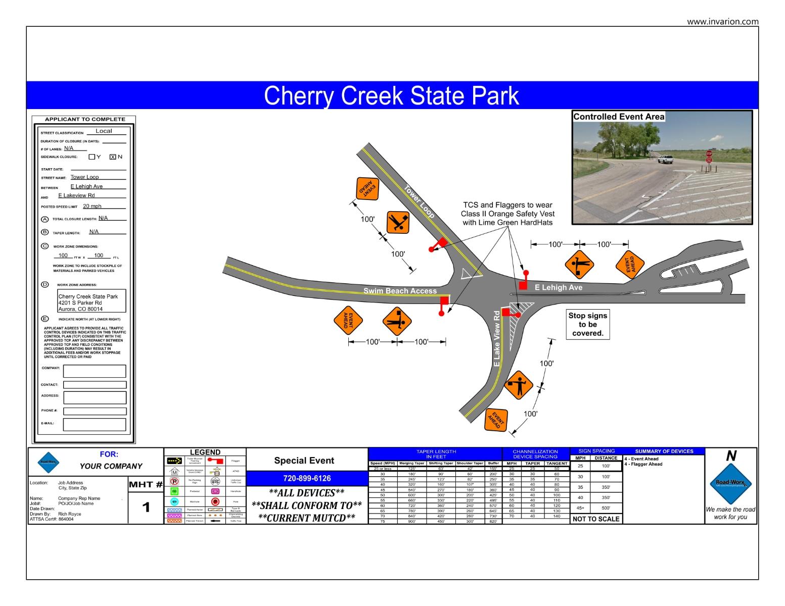Viewport: 785px width, 606px height.
Task: Click the 'Rich Royce' drawn-by name
Action: click(69, 514)
